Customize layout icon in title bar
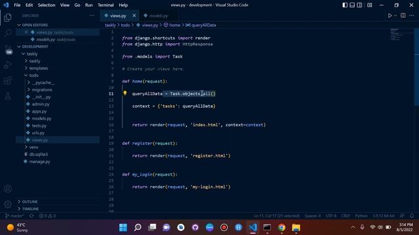Viewport: 419px width, 235px height. click(x=369, y=5)
